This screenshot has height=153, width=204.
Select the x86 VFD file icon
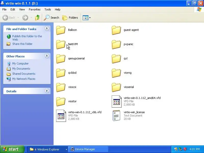[61, 116]
